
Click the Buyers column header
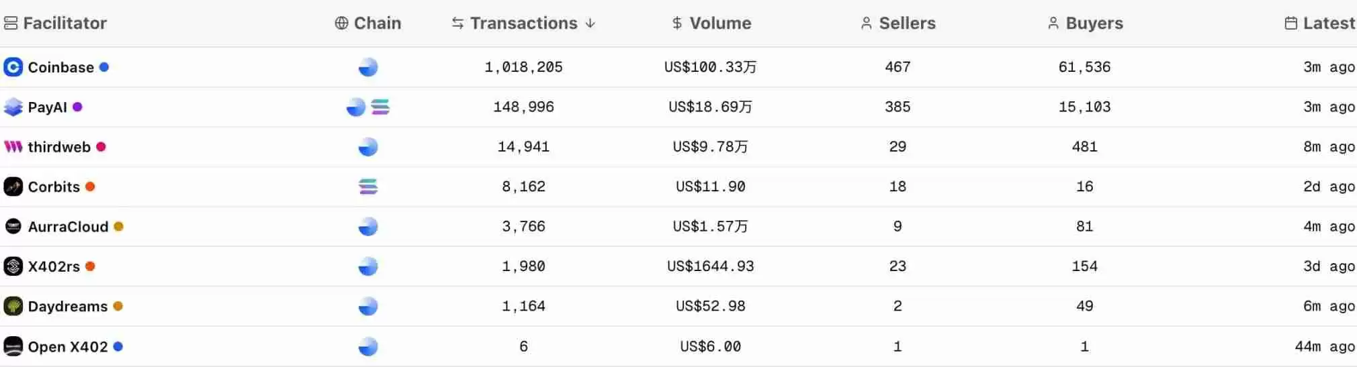[1094, 23]
